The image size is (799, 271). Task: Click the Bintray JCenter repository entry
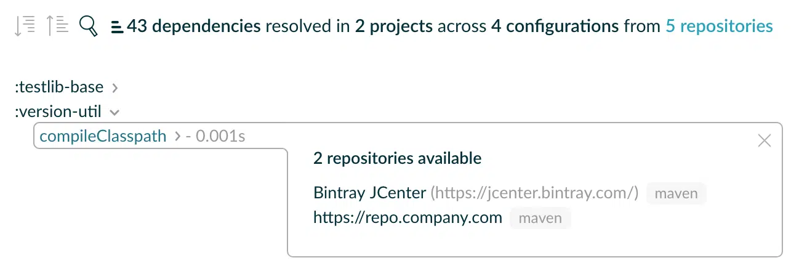click(369, 193)
